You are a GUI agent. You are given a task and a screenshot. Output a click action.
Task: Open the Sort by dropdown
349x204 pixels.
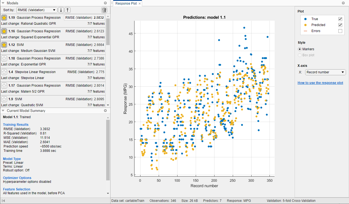coord(37,10)
